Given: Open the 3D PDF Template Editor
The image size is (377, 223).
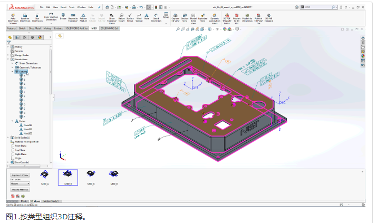Looking at the screenshot, I should click(227, 20).
